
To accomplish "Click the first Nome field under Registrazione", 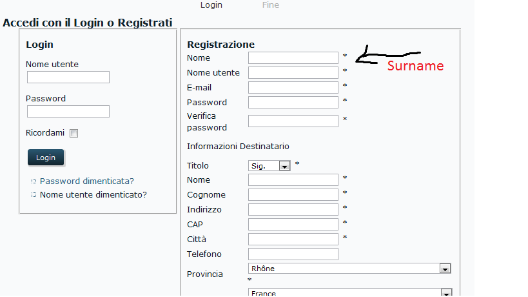I will click(x=293, y=58).
